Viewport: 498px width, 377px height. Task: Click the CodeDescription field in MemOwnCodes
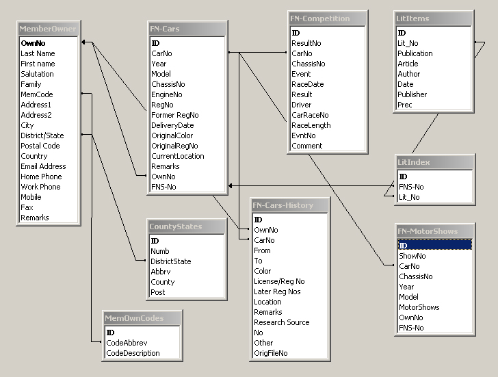tap(133, 353)
